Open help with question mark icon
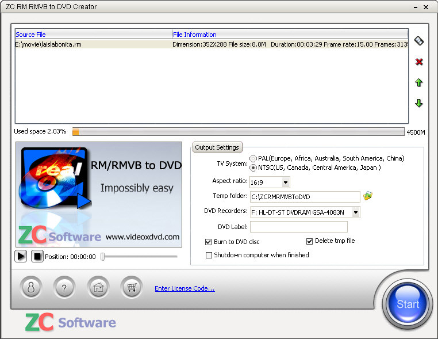Viewport: 438px width, 339px height. point(64,288)
